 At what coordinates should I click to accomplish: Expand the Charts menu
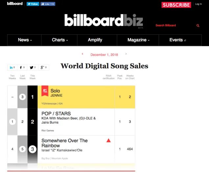pos(60,40)
